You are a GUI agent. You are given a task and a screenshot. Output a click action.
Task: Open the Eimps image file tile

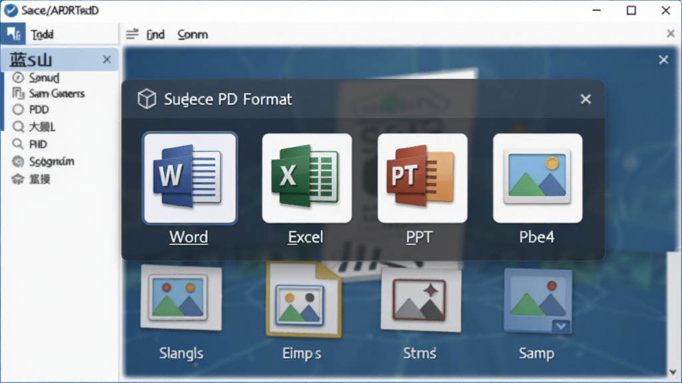coord(304,300)
